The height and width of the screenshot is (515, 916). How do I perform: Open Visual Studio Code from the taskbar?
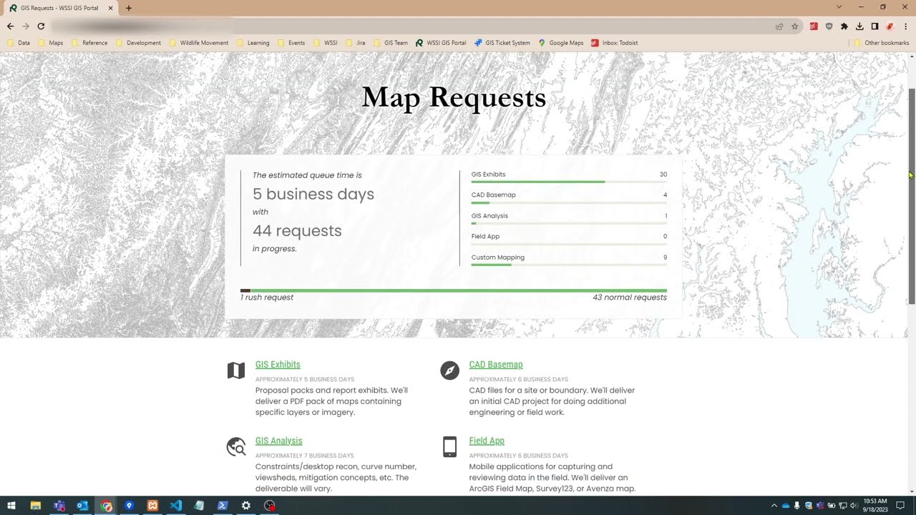[x=176, y=506]
